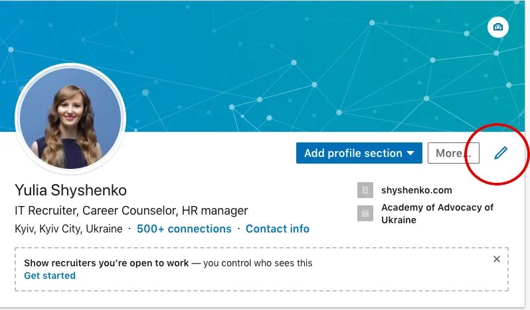Click the school icon beside Academy of Advocacy
530x310 pixels.
365,213
